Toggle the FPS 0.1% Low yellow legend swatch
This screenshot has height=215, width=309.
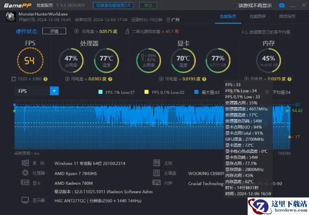pos(146,92)
